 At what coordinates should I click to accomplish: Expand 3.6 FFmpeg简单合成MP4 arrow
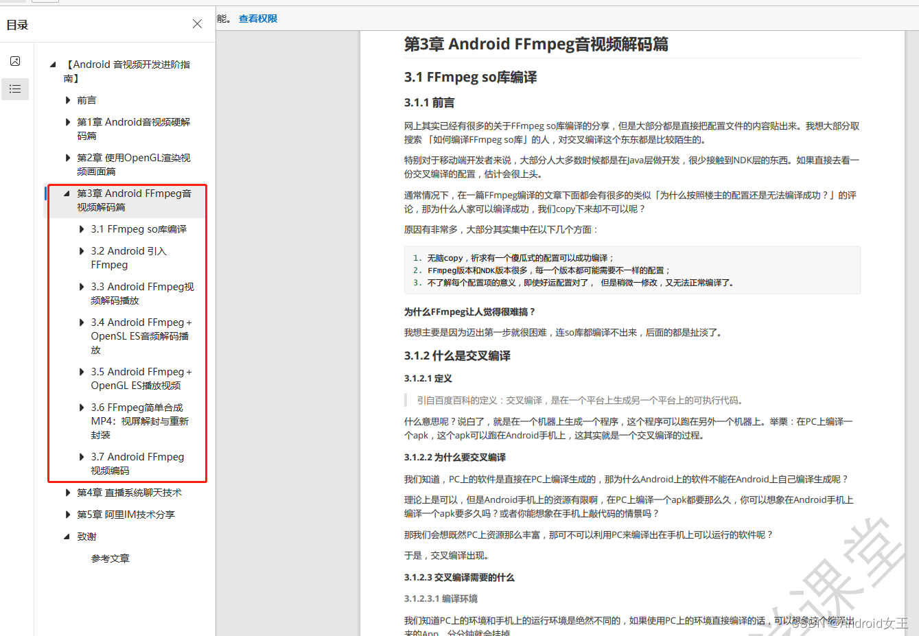tap(82, 408)
